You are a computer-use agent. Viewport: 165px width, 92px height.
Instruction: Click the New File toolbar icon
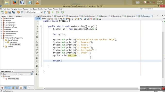coord(2,12)
